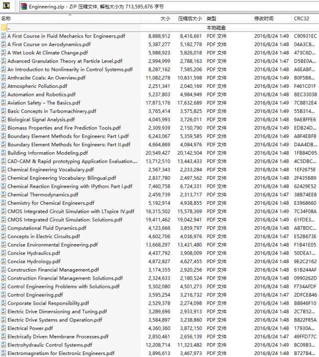The height and width of the screenshot is (357, 319).
Task: Click the 本地磁盘 type cell
Action: pyautogui.click(x=216, y=28)
